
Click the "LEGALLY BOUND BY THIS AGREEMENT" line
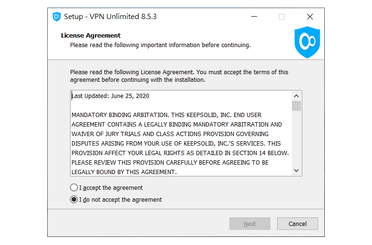click(x=124, y=172)
